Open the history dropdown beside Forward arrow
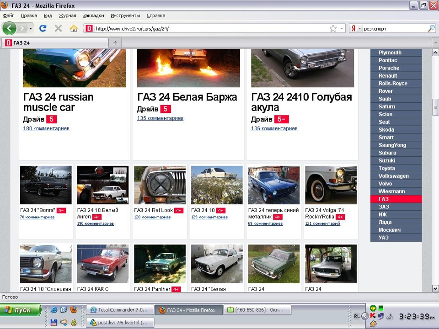 [31, 28]
